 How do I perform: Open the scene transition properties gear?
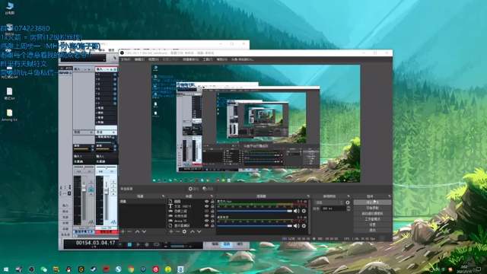(x=348, y=202)
